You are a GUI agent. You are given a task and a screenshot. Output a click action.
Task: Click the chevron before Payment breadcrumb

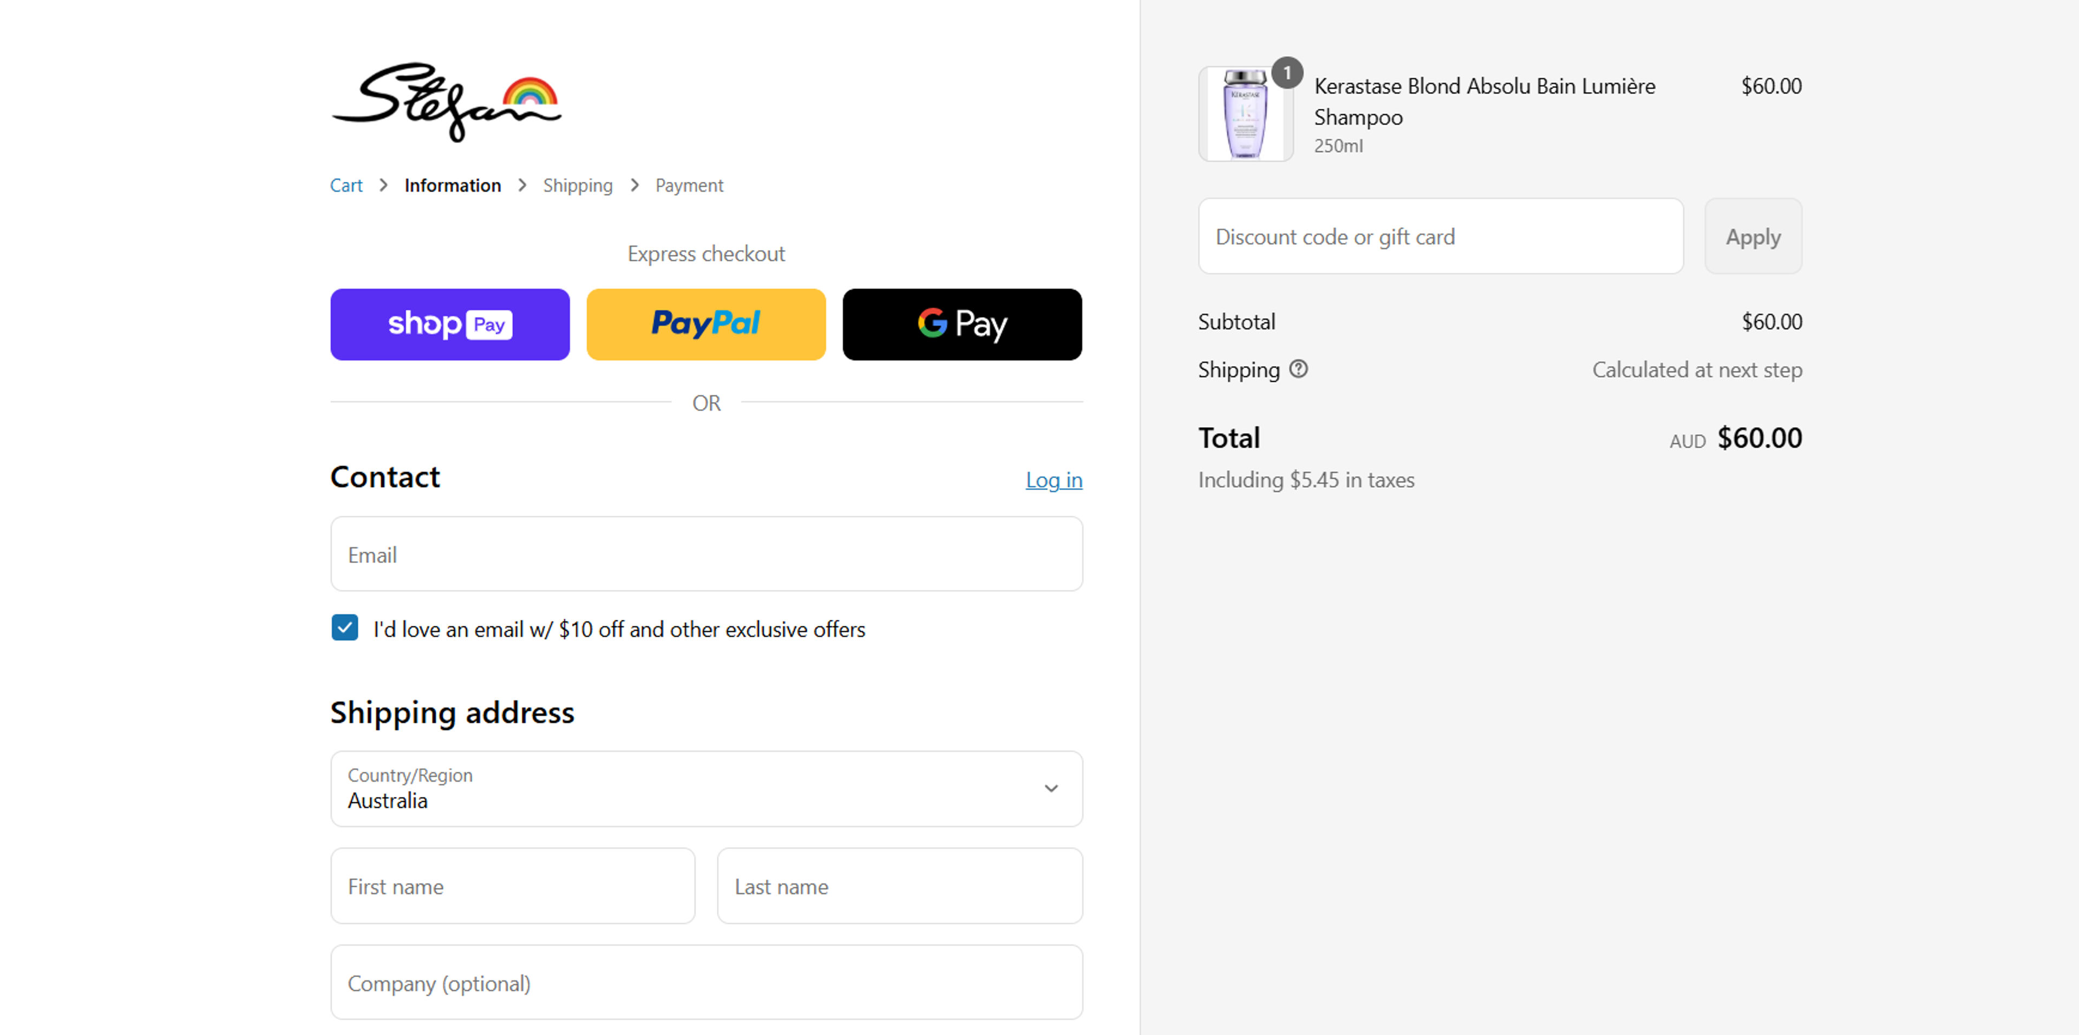635,186
